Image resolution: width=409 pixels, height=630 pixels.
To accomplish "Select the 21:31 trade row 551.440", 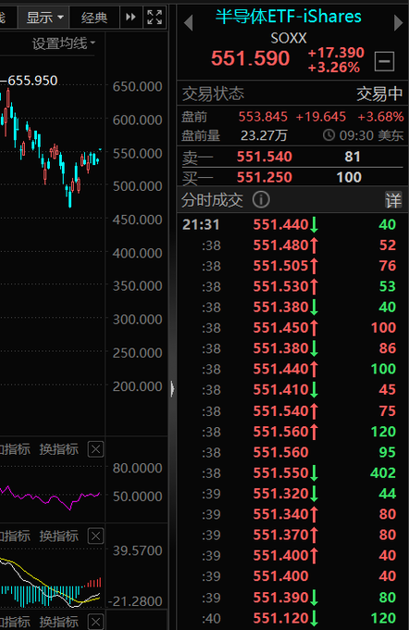I will [x=292, y=224].
